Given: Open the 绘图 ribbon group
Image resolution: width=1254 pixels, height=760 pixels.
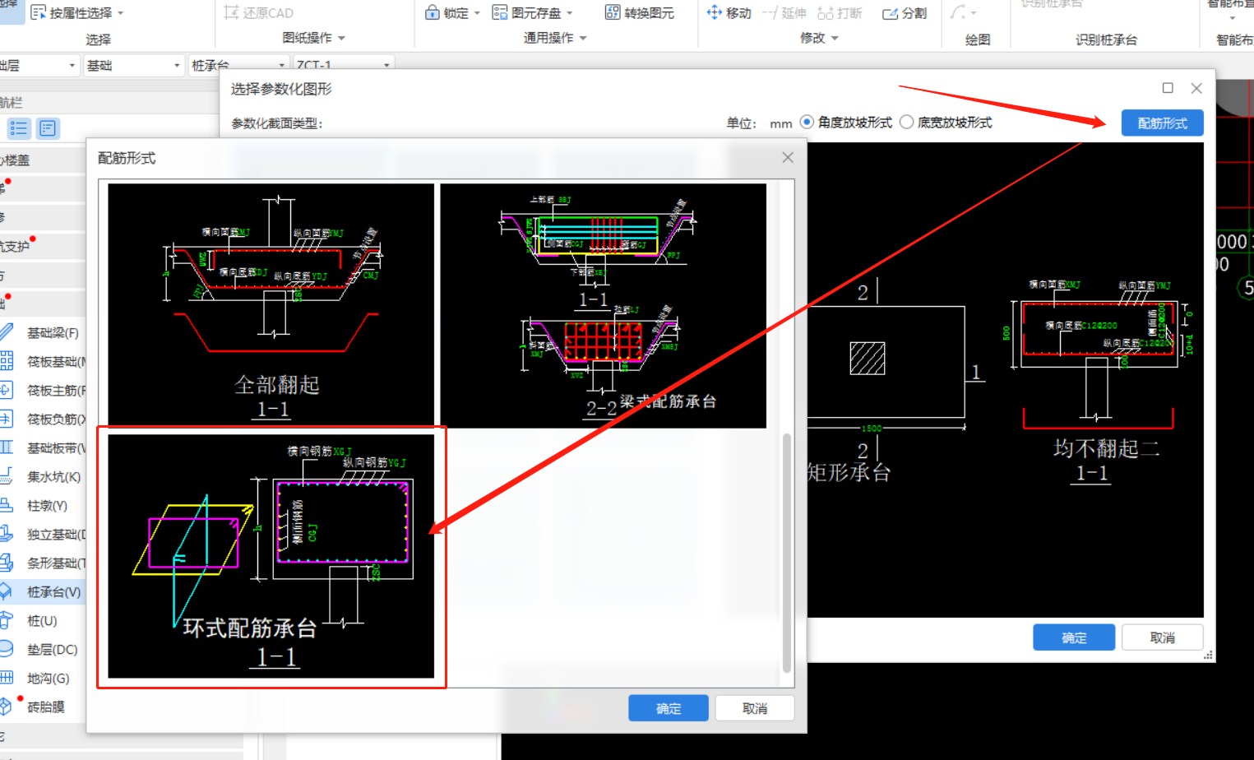Looking at the screenshot, I should tap(978, 39).
